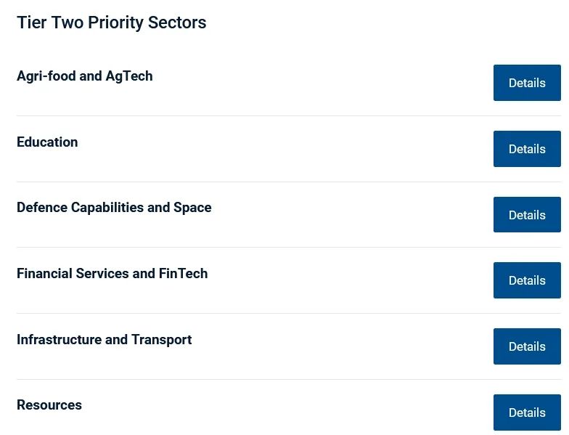Click the Education sector heading
Viewport: 569px width, 435px height.
47,142
